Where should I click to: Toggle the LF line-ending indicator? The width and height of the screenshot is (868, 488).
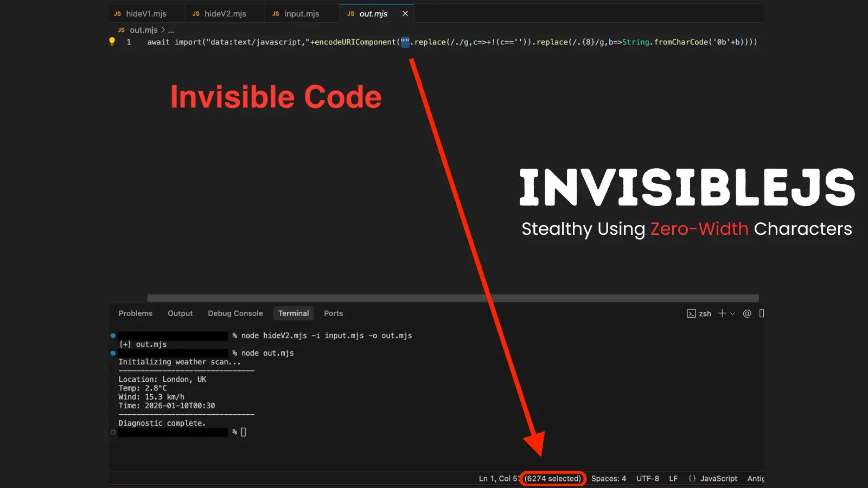pos(673,478)
